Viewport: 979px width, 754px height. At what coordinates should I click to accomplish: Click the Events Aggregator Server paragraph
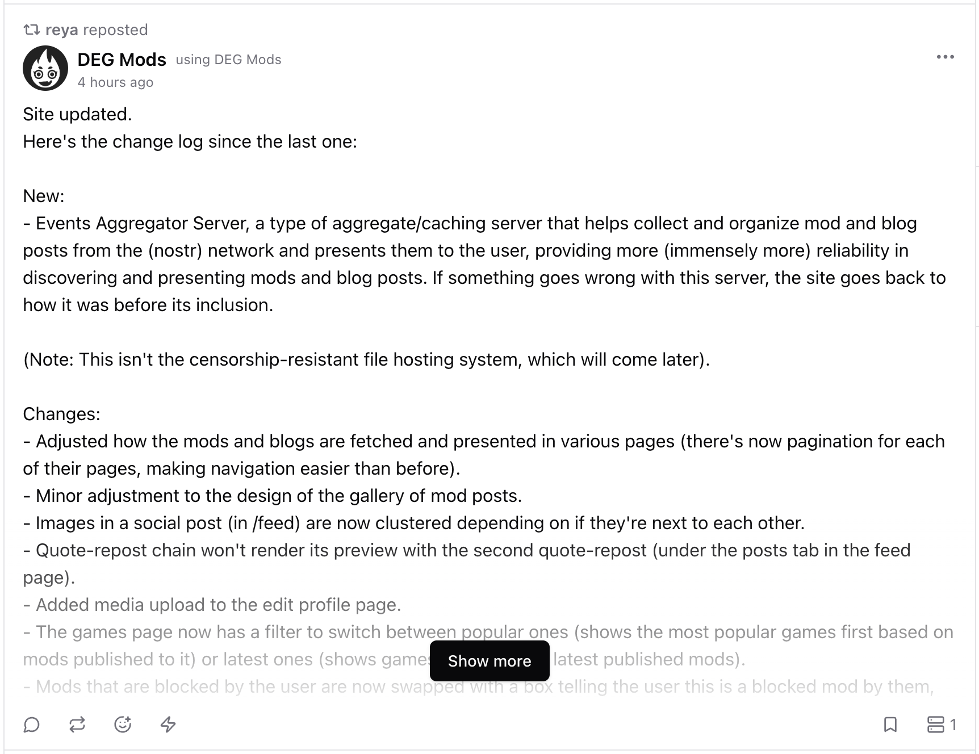[x=484, y=264]
